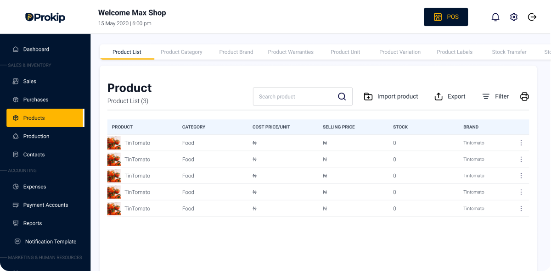Open the Filter options

click(495, 96)
